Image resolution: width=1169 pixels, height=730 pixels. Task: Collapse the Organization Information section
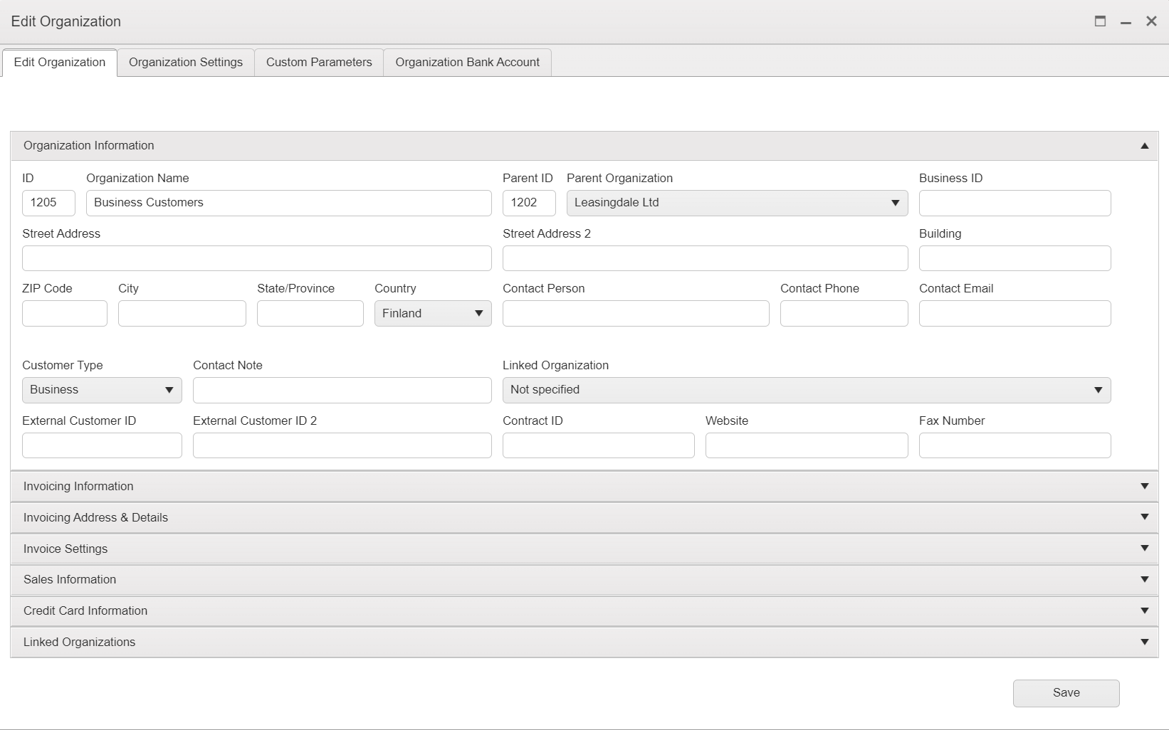click(584, 146)
